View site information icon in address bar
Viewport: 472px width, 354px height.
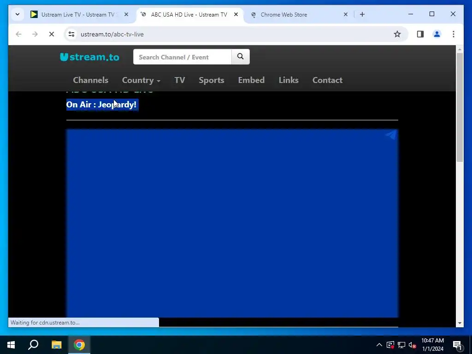point(71,34)
